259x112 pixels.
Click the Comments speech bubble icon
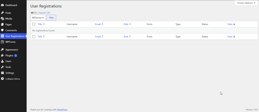coord(2,30)
